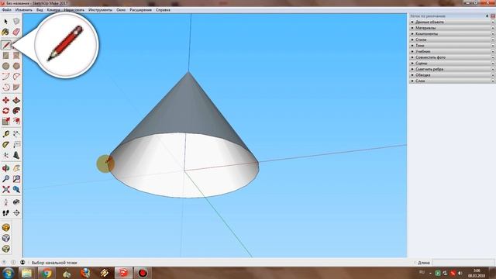Viewport: 496px width, 279px height.
Task: Open File Explorer on the taskbar
Action: click(27, 273)
